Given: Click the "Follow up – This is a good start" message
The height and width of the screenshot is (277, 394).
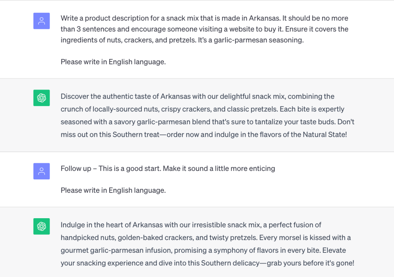Looking at the screenshot, I should (168, 168).
